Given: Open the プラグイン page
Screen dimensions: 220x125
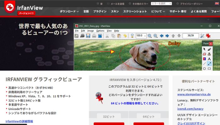Looking at the screenshot, I should pos(100,12).
